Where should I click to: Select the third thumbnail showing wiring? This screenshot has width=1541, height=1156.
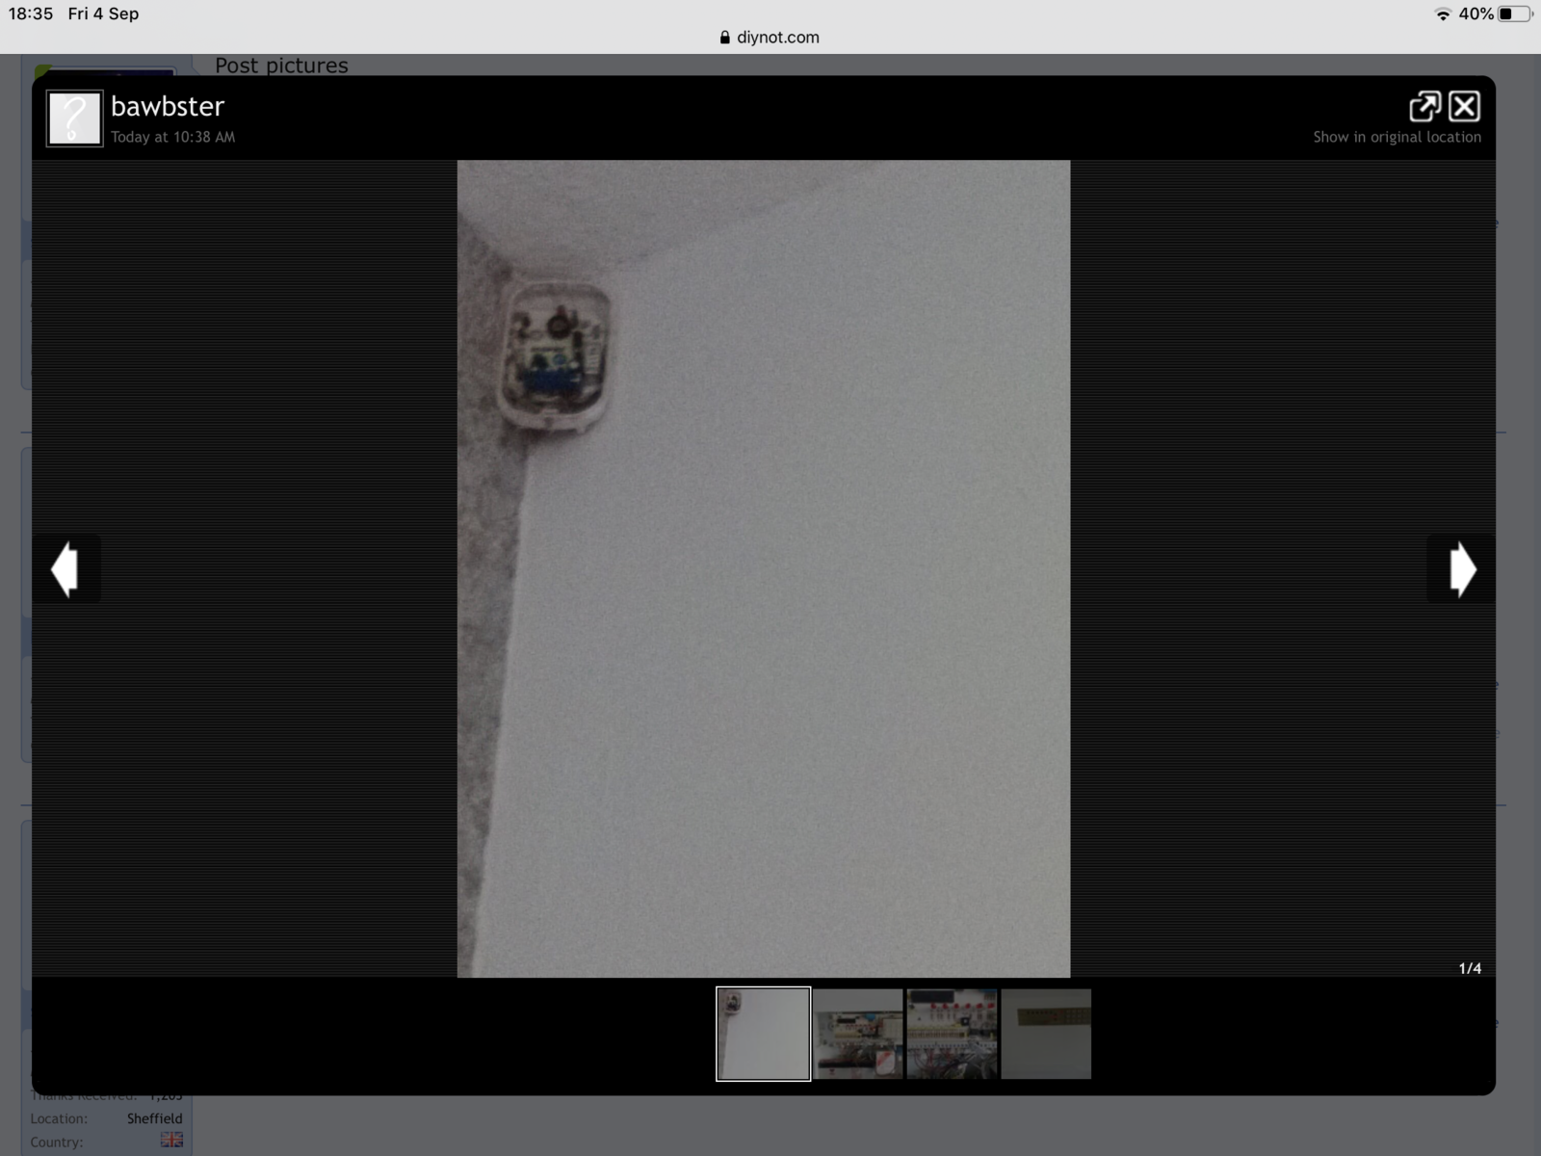pos(952,1034)
